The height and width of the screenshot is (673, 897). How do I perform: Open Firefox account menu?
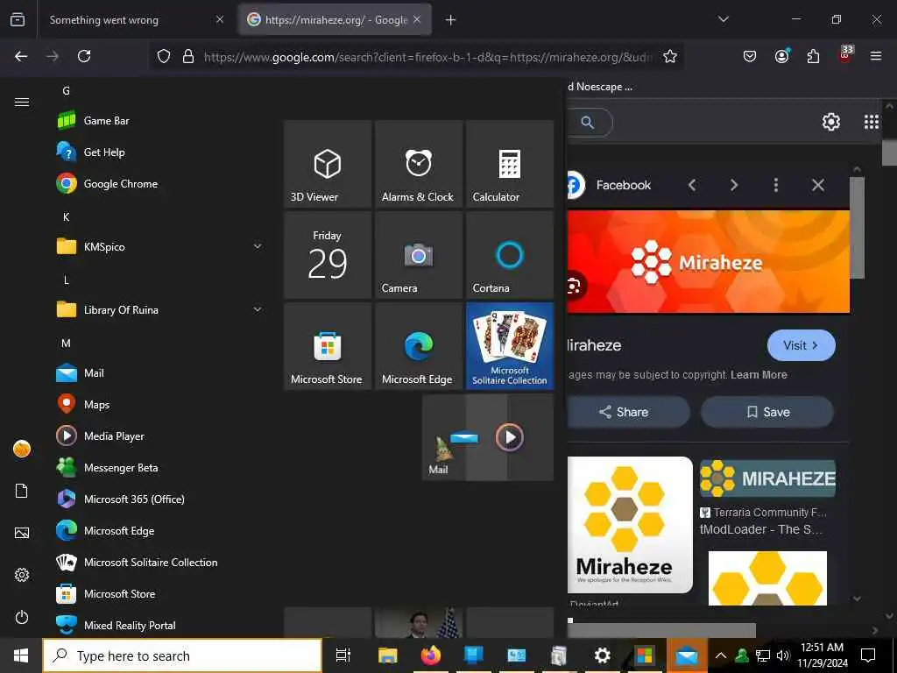pos(781,56)
